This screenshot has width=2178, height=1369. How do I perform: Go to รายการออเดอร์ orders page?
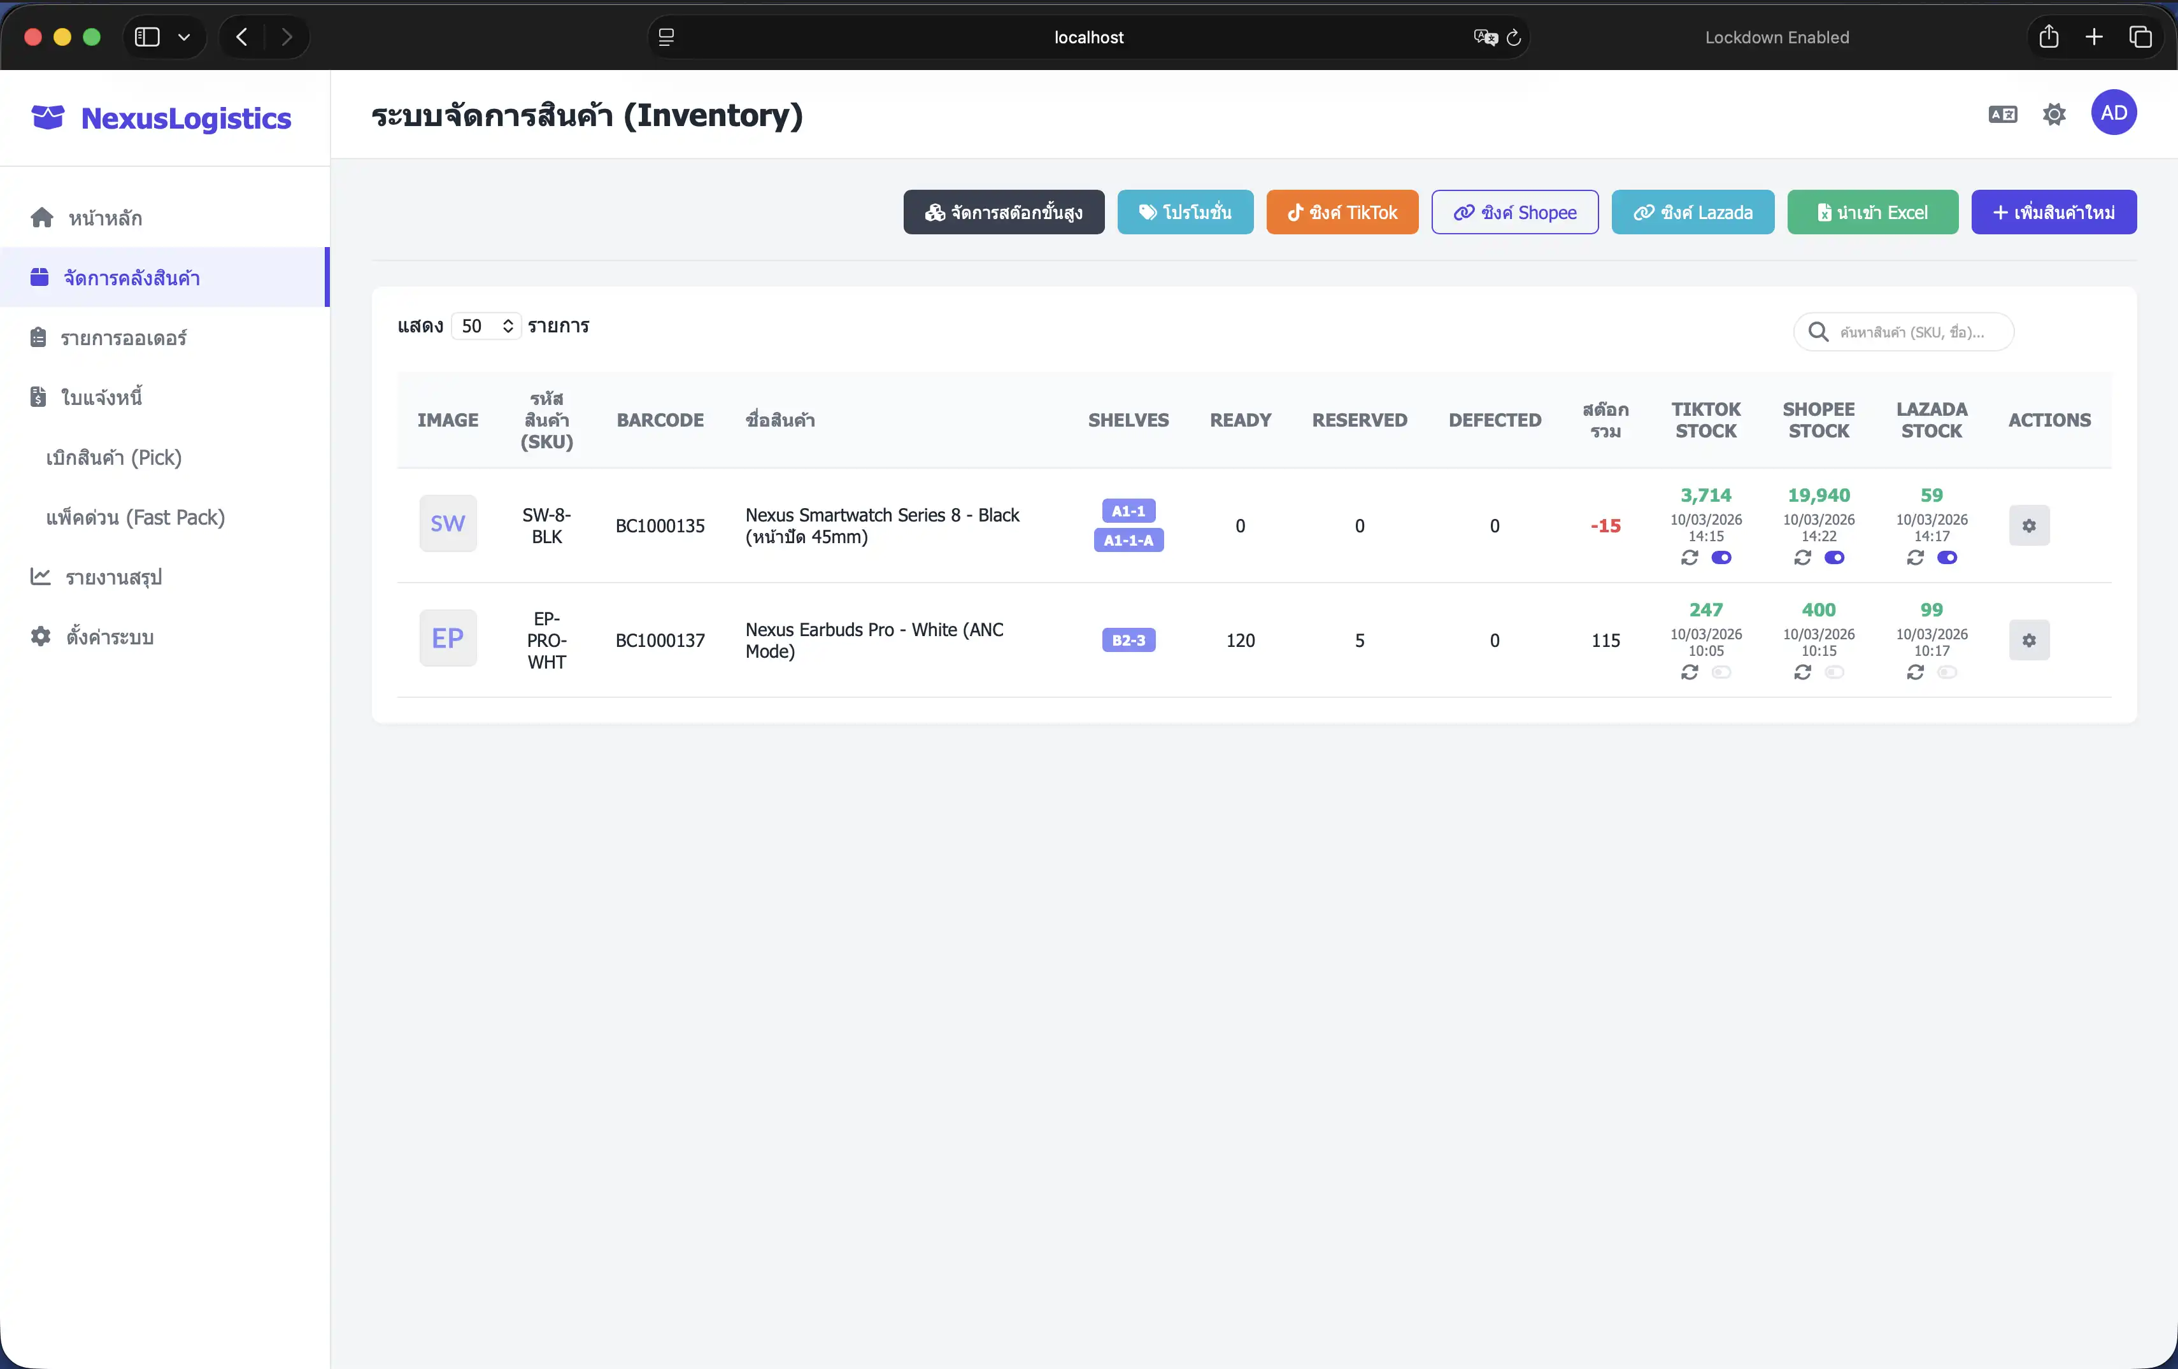tap(123, 337)
